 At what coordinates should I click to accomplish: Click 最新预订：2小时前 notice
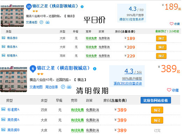pos(167,31)
